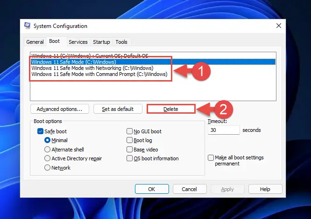Select the Alternate shell radio button
This screenshot has height=219, width=311.
[x=47, y=150]
